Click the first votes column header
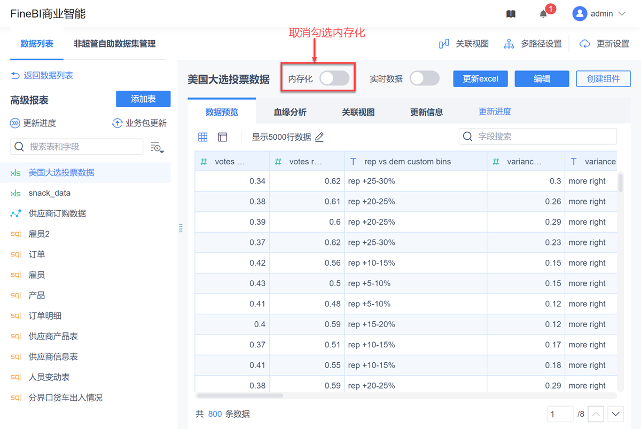 pos(232,161)
